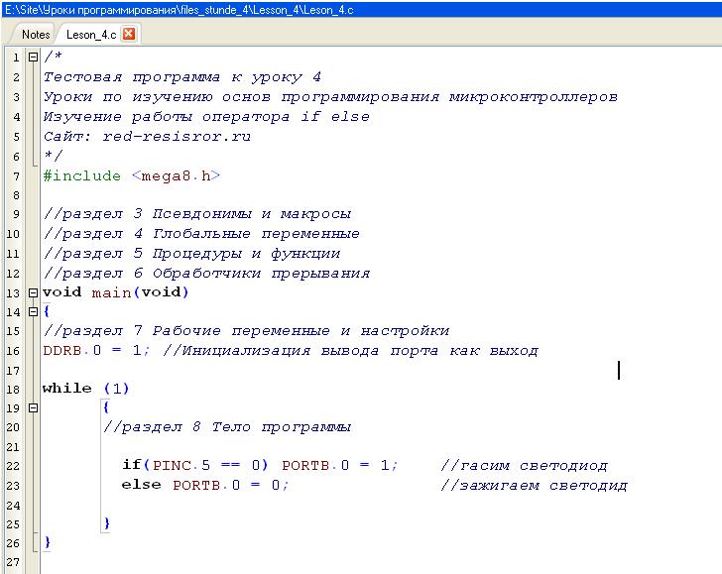Collapse the while loop fold at line 19
Screen dimensions: 722x574
tap(33, 408)
